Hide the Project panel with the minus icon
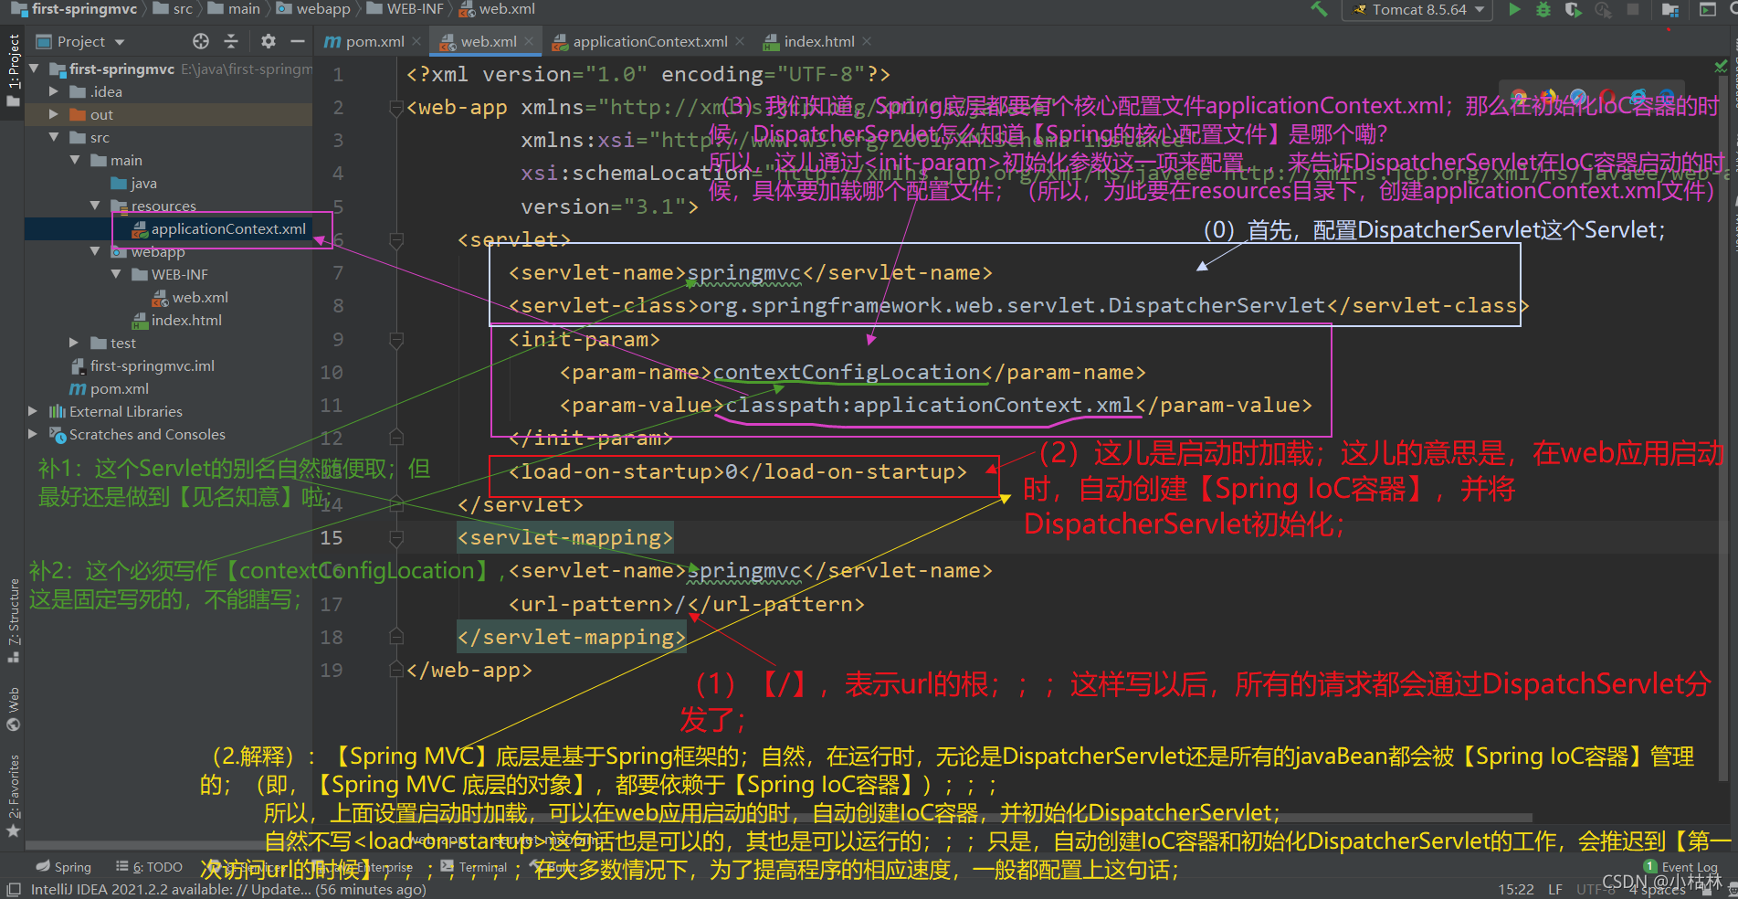Screen dimensions: 1738x899 (297, 41)
